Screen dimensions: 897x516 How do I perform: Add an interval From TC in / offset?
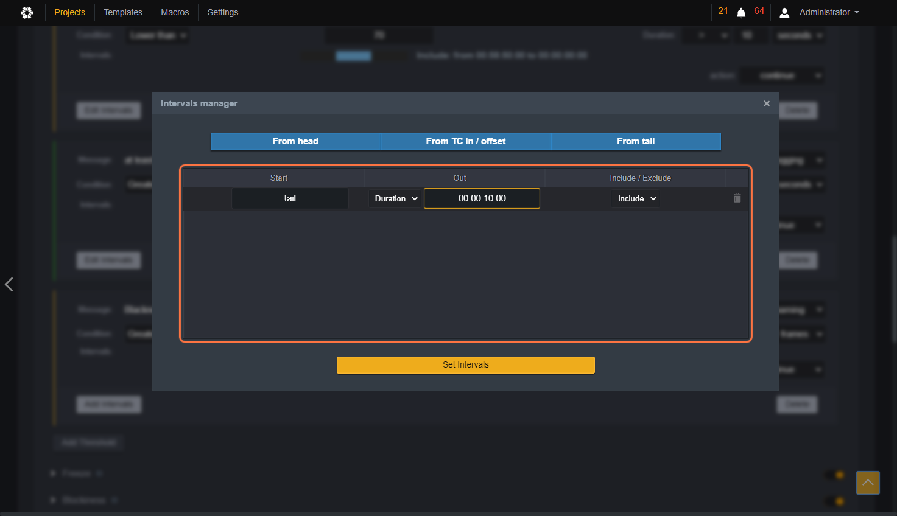(466, 141)
